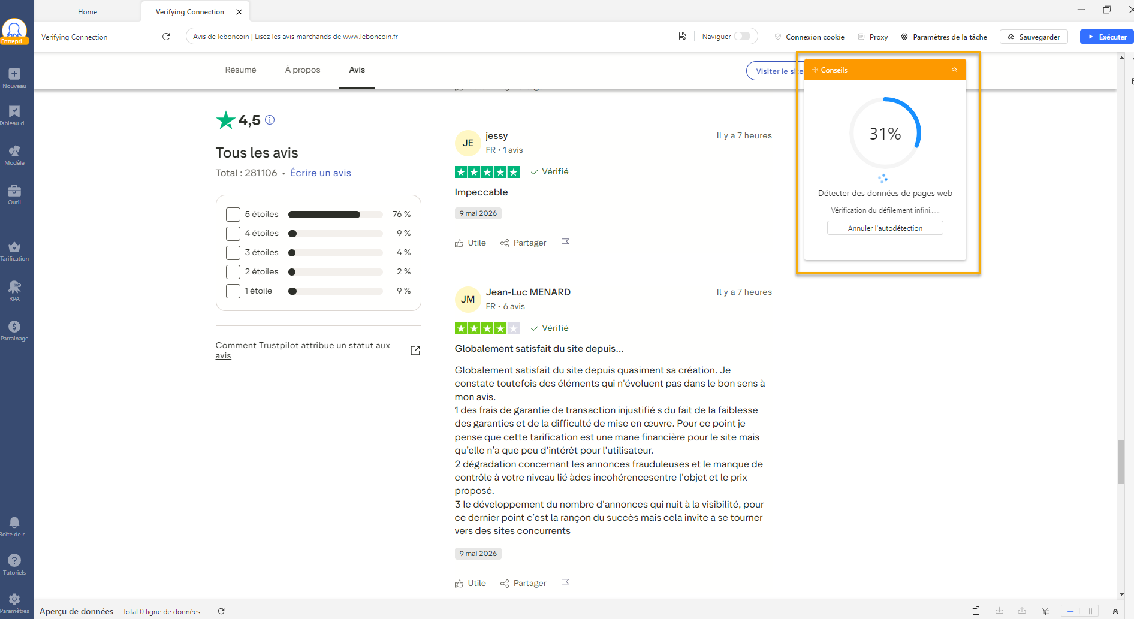The width and height of the screenshot is (1134, 619).
Task: Refresh the data preview with the reload icon
Action: pyautogui.click(x=221, y=611)
